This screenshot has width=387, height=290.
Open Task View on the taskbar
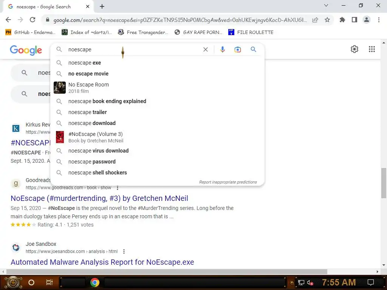click(x=50, y=282)
